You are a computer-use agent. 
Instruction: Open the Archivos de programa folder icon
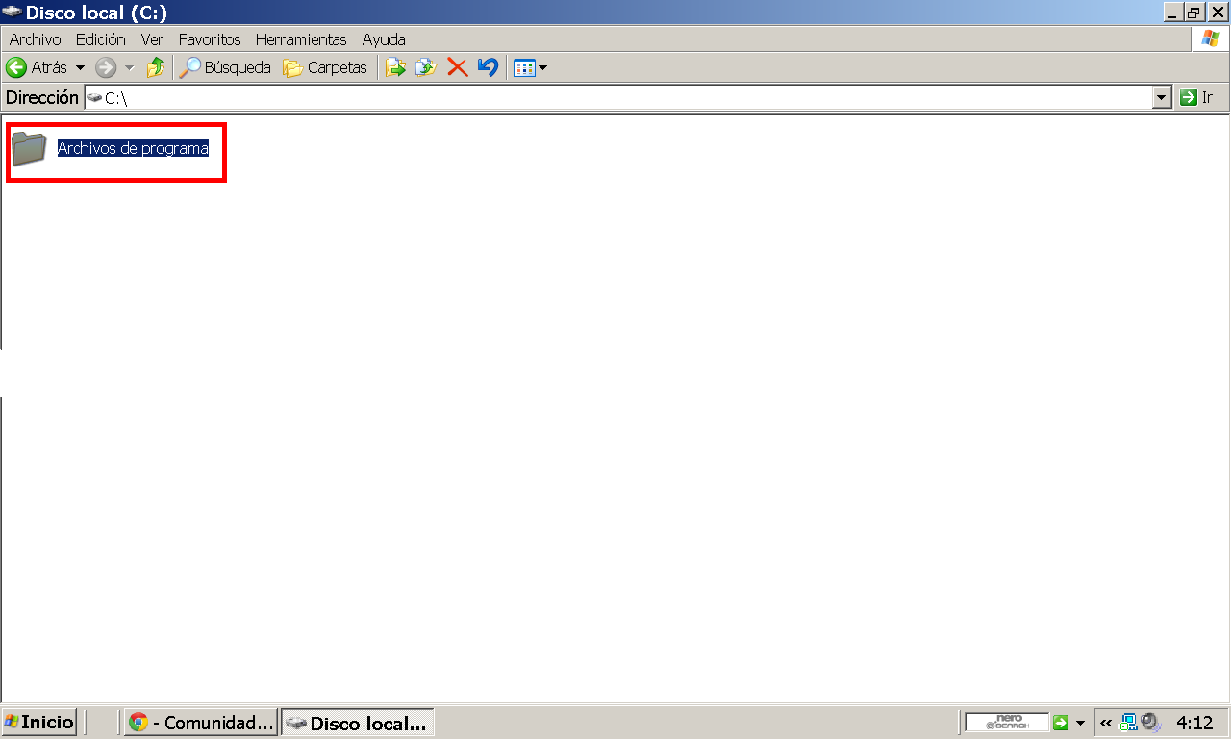point(29,149)
